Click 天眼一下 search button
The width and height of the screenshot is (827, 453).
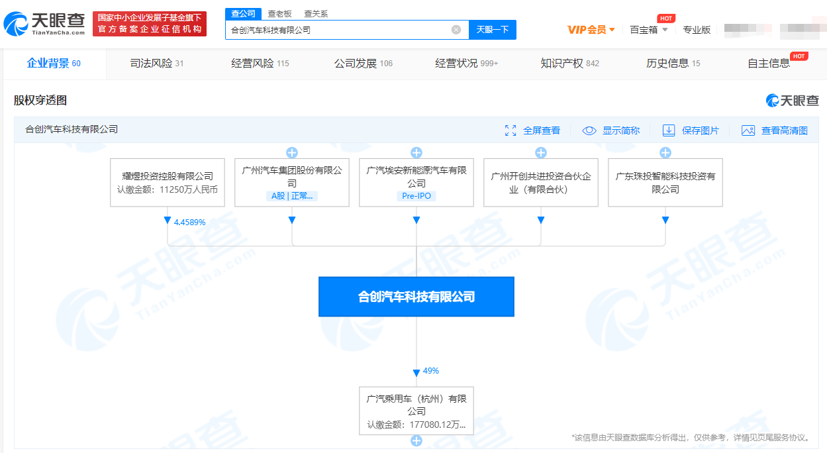[493, 30]
